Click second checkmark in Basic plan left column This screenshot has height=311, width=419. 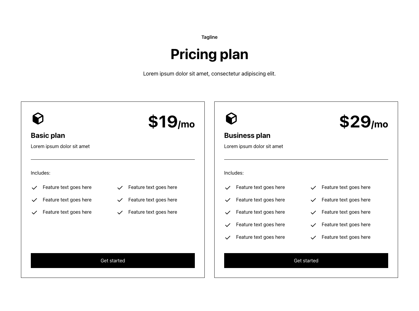[34, 200]
